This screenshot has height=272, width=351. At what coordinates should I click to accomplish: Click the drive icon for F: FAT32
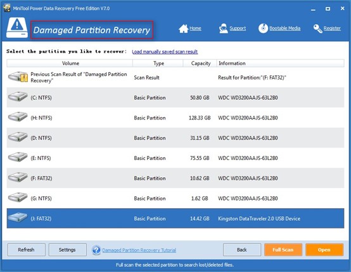coord(18,177)
